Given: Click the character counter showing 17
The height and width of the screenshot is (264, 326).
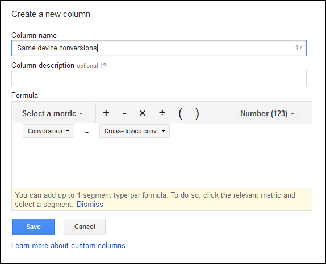Looking at the screenshot, I should (x=299, y=48).
